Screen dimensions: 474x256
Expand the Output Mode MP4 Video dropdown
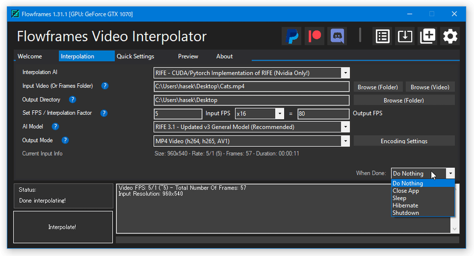click(345, 141)
